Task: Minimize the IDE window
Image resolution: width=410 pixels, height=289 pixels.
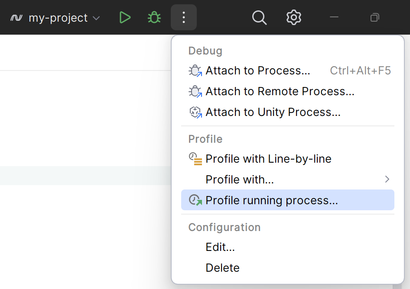Action: click(x=334, y=18)
